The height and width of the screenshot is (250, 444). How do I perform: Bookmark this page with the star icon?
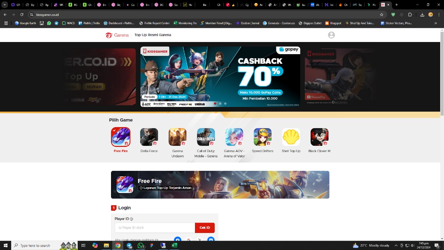[382, 15]
